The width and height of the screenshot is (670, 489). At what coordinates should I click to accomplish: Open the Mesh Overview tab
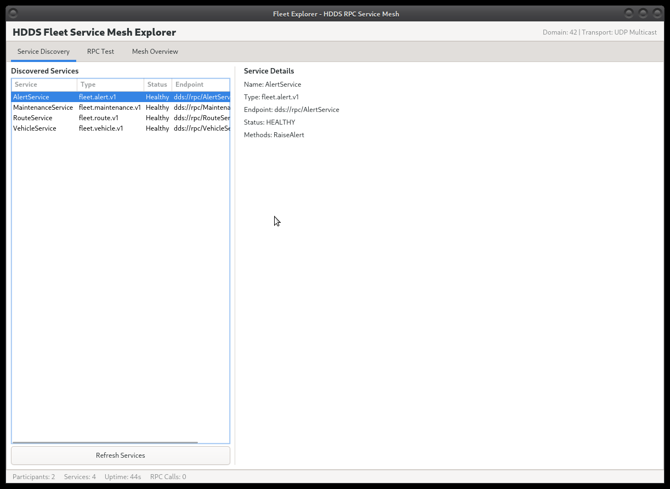point(155,51)
